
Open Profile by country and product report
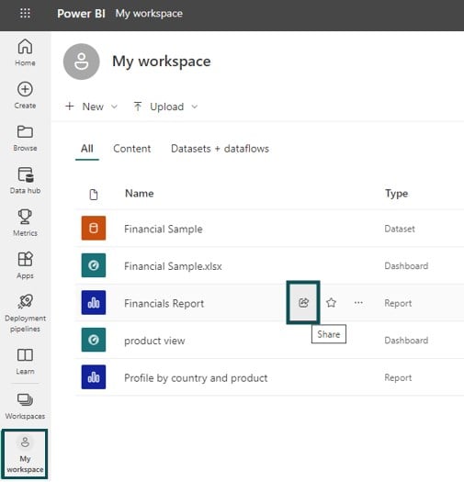point(196,377)
